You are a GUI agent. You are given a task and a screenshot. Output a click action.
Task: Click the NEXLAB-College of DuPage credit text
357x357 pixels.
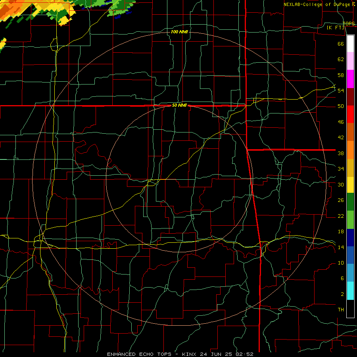click(x=319, y=4)
